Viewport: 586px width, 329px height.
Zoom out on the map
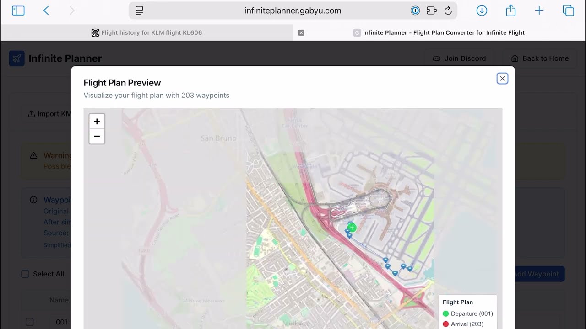97,136
